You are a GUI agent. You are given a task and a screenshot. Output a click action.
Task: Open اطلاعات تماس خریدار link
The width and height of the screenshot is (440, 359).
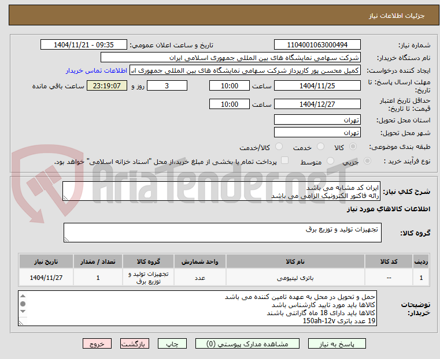(96, 70)
